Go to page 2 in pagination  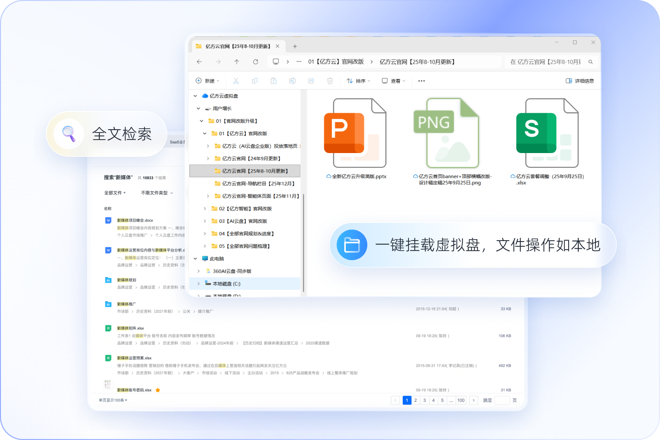(x=416, y=400)
